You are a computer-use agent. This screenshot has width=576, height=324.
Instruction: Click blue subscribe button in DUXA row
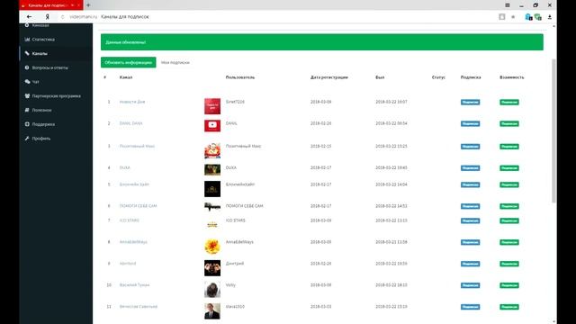click(x=470, y=168)
